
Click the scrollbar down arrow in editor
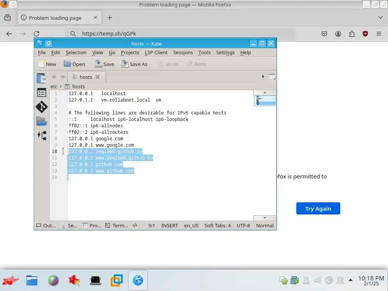point(265,218)
